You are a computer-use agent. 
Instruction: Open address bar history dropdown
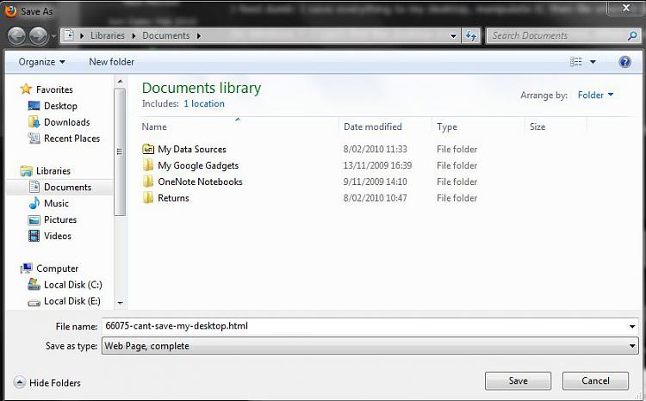(x=453, y=36)
